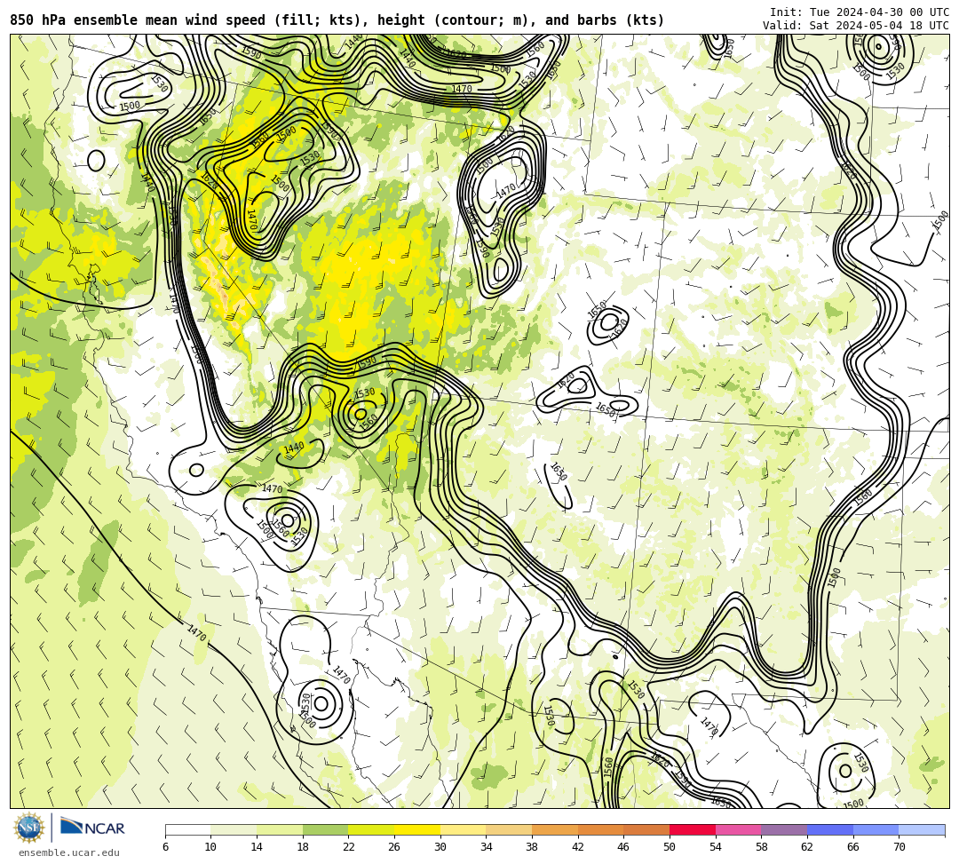
Task: Click the colorbar tick label 6
Action: [165, 847]
